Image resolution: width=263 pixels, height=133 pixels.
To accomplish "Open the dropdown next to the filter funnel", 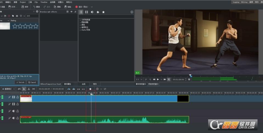I will coord(24,16).
